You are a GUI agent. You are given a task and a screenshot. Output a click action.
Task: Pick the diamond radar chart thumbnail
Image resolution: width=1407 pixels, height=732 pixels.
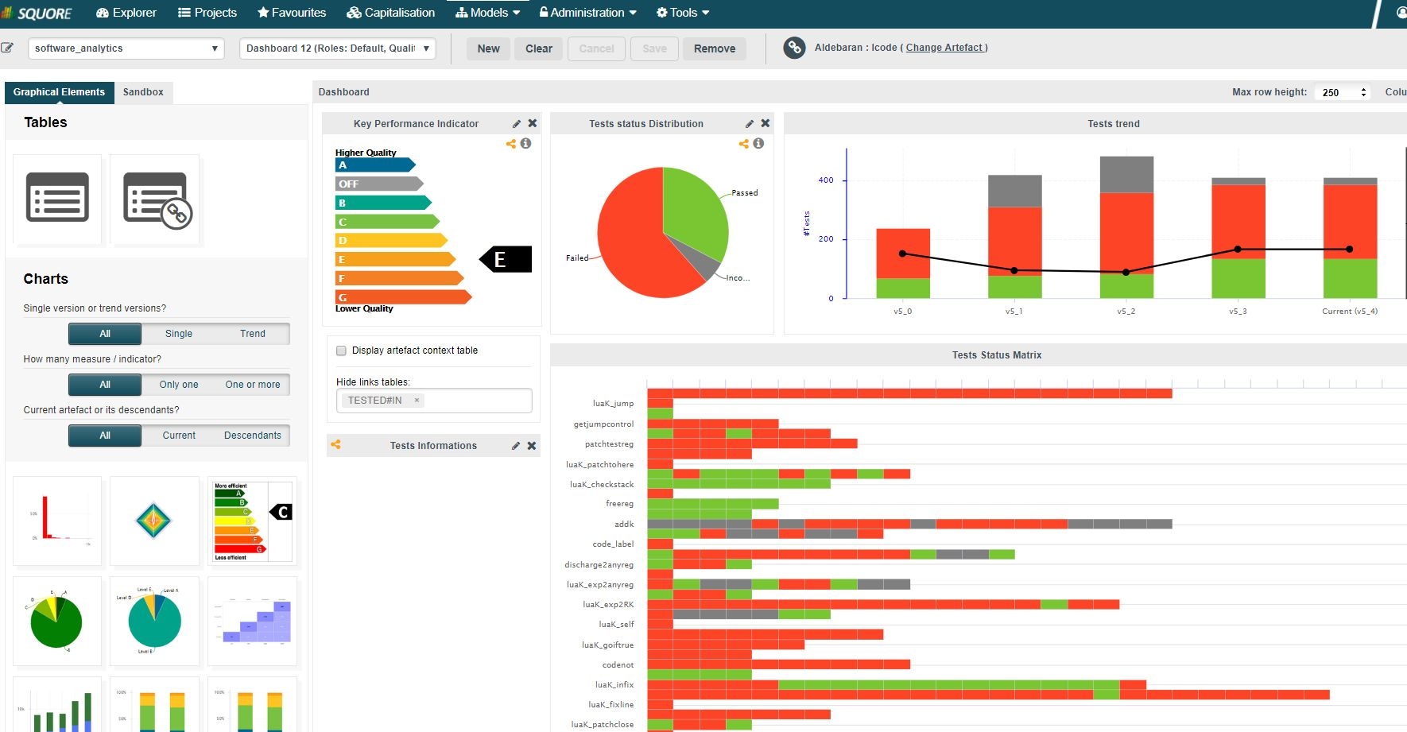(154, 521)
